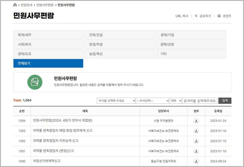Viewport: 244px width, 167px height.
Task: Download attachment for row 1092
Action: [196, 141]
